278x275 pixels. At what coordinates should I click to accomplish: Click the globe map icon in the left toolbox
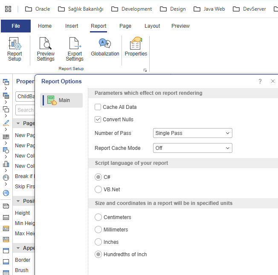[6, 193]
